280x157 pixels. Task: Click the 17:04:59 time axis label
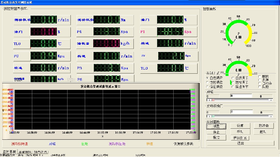138,133
